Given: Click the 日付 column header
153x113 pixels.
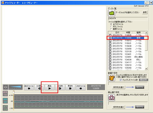Looking at the screenshot, I should coord(117,33).
